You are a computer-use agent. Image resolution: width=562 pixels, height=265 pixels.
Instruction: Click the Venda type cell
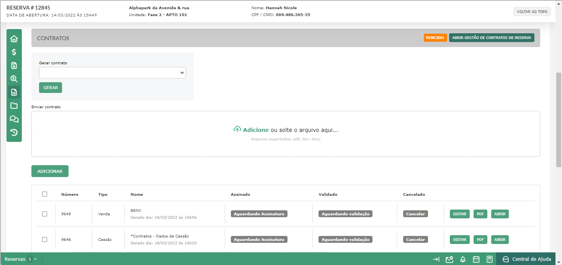click(104, 214)
